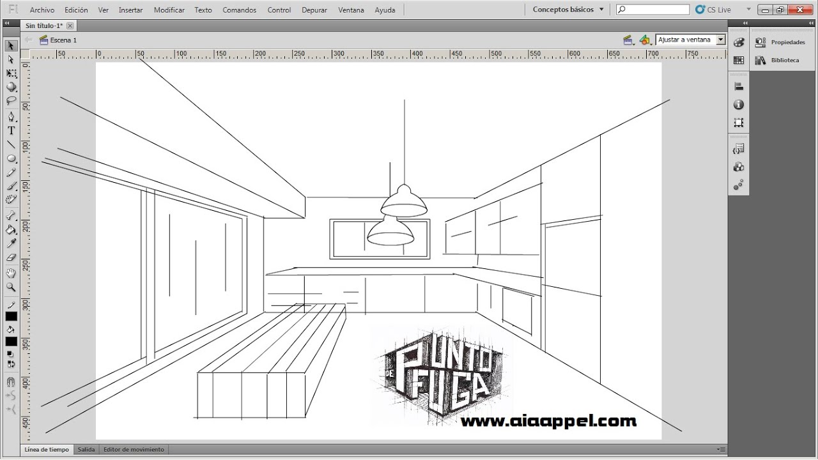
Task: Select the Lasso tool
Action: coord(11,100)
